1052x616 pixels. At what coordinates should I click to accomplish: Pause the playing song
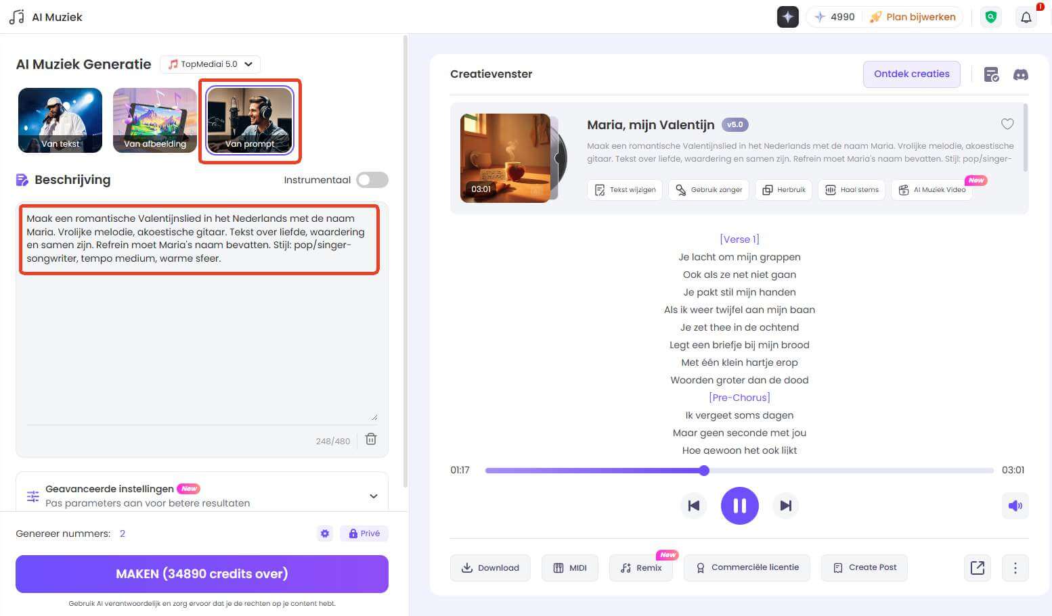739,506
